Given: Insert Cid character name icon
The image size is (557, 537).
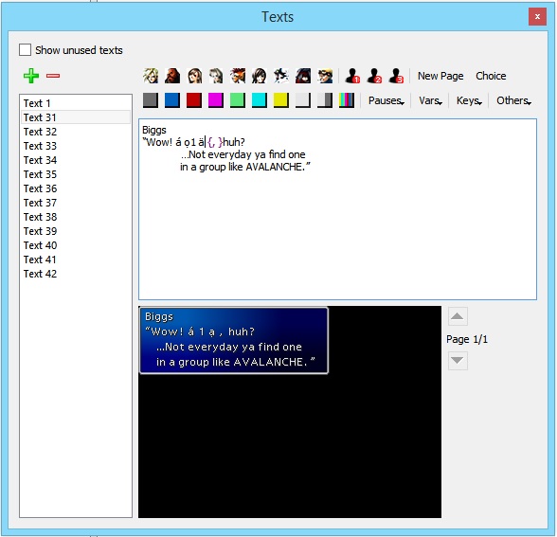Looking at the screenshot, I should tap(325, 76).
